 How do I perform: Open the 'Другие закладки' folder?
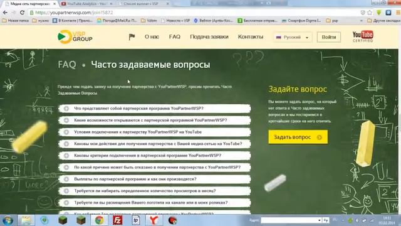coord(383,21)
